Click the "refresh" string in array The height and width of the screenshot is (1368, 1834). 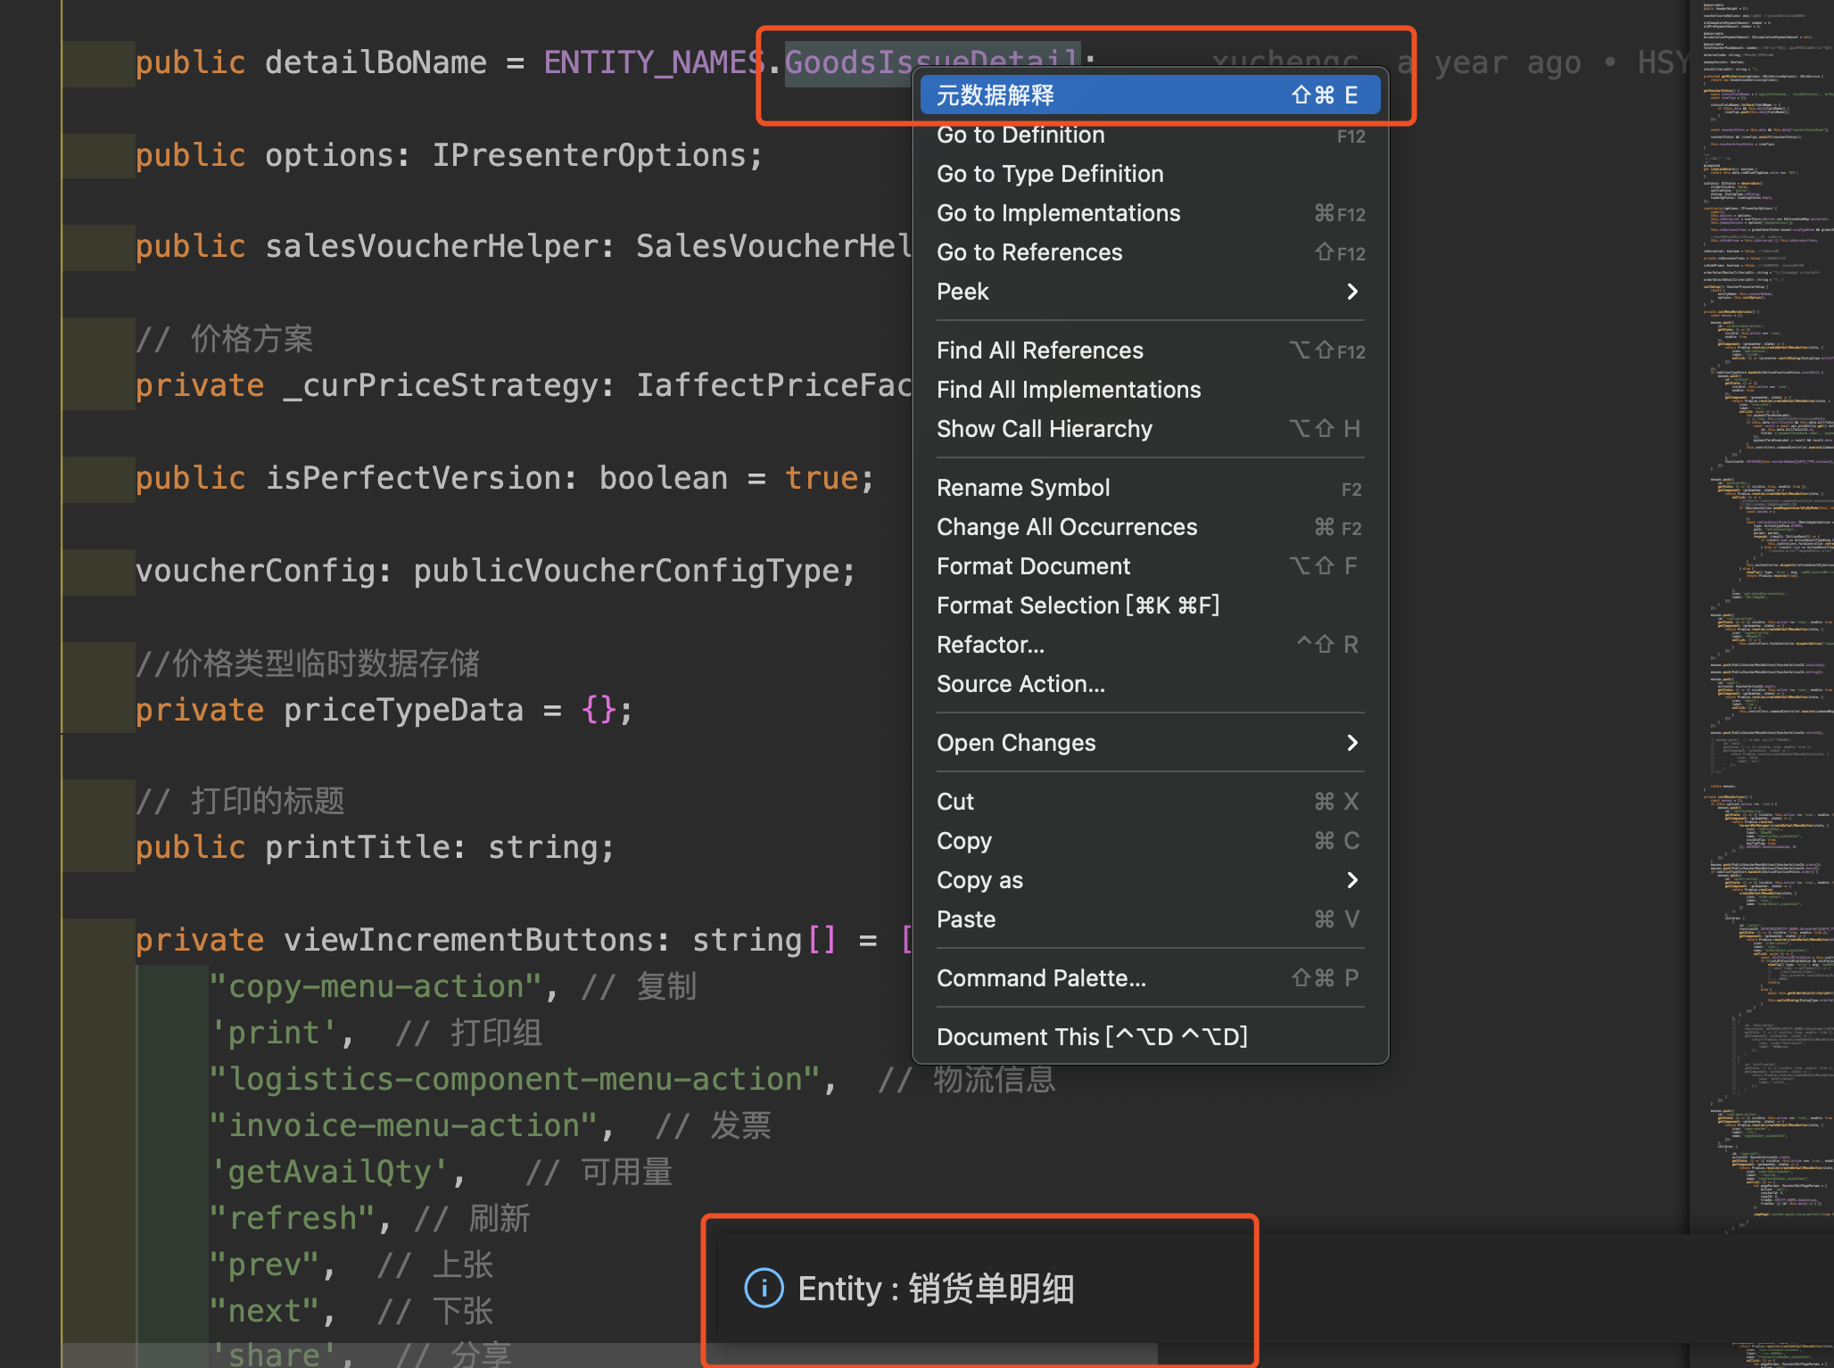click(293, 1218)
